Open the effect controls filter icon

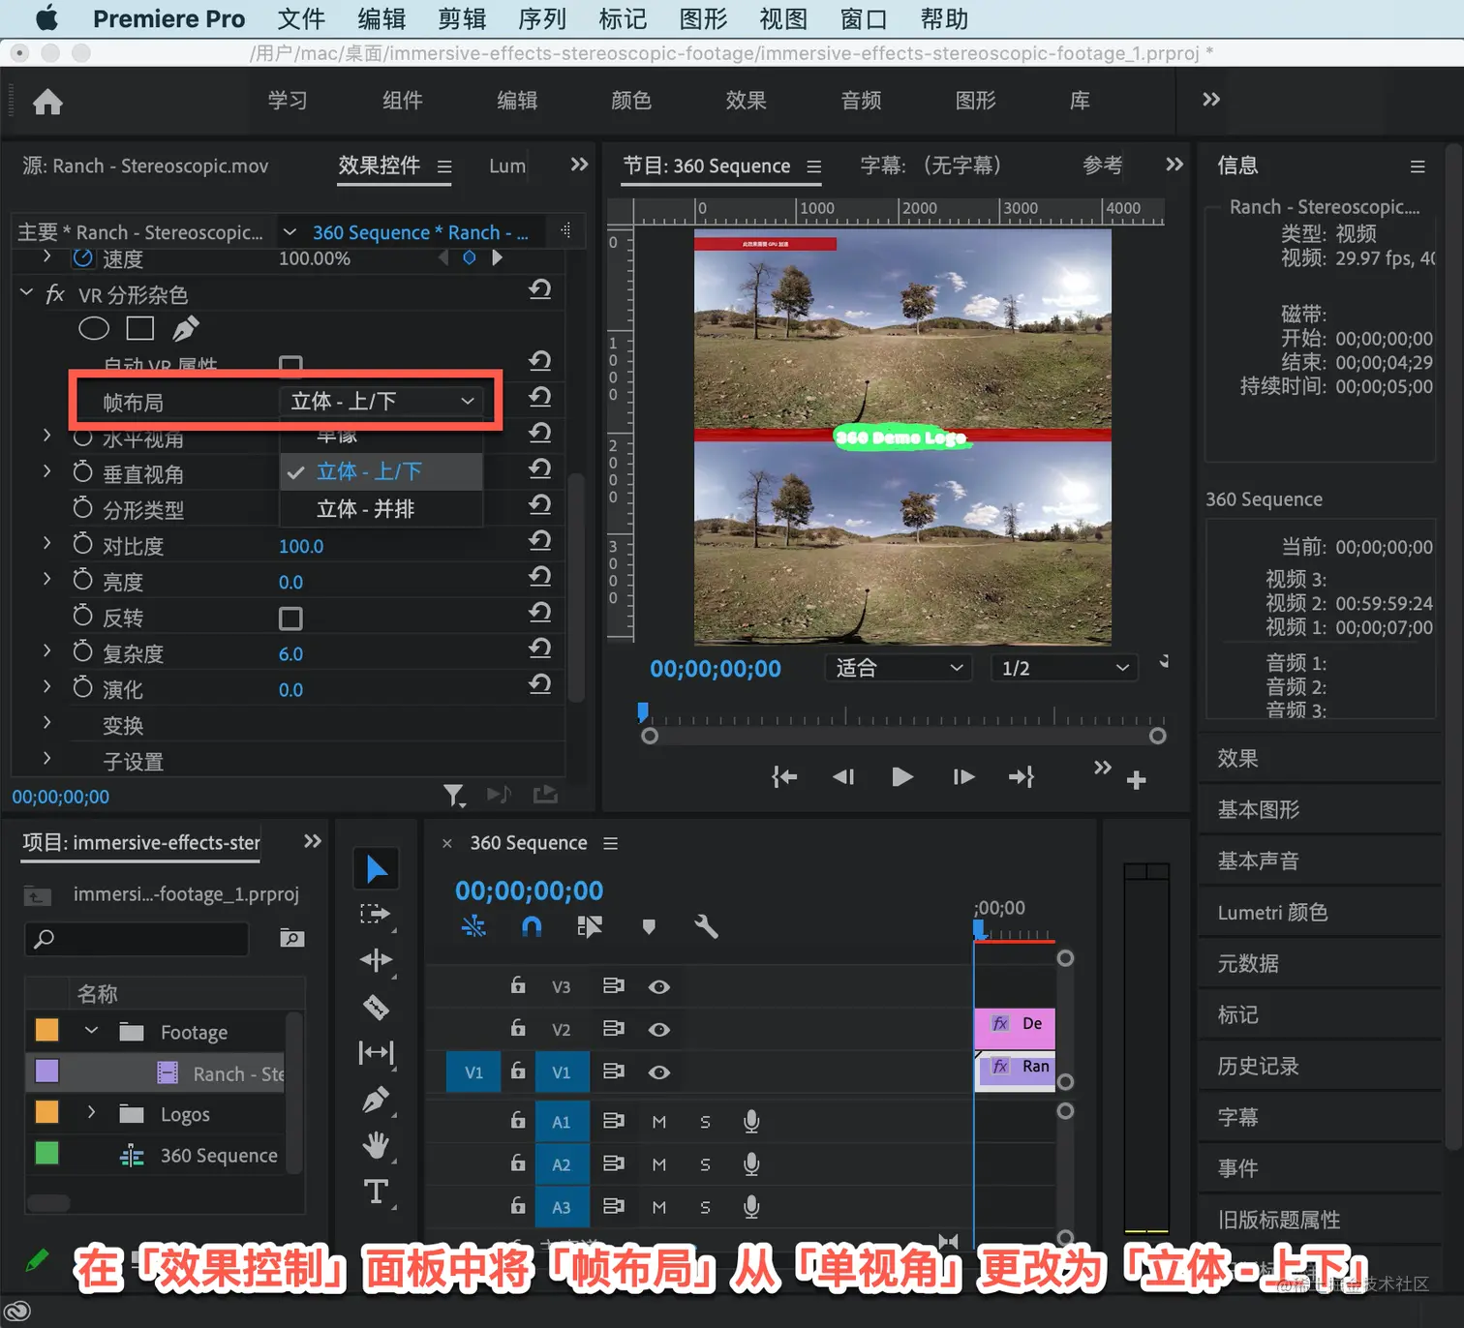click(453, 796)
